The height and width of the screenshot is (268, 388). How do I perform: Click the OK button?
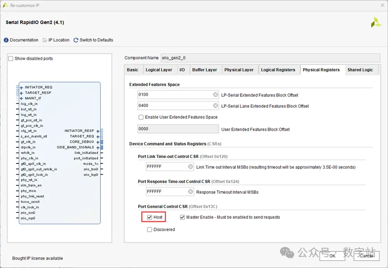[332, 256]
